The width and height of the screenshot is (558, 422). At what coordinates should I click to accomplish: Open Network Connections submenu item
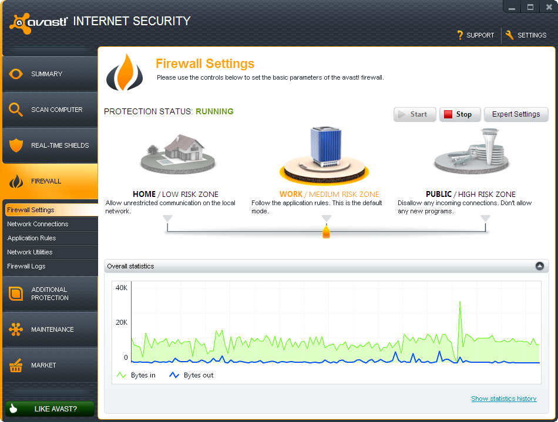coord(51,224)
